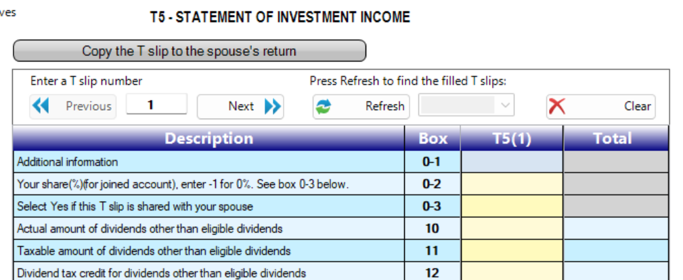The height and width of the screenshot is (280, 683).
Task: Click the green Refresh arrows icon
Action: [x=323, y=107]
